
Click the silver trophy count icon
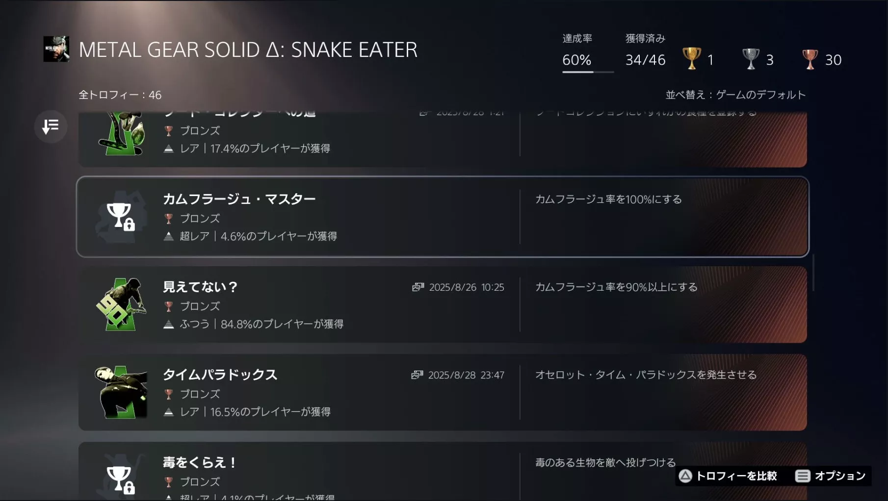(751, 59)
